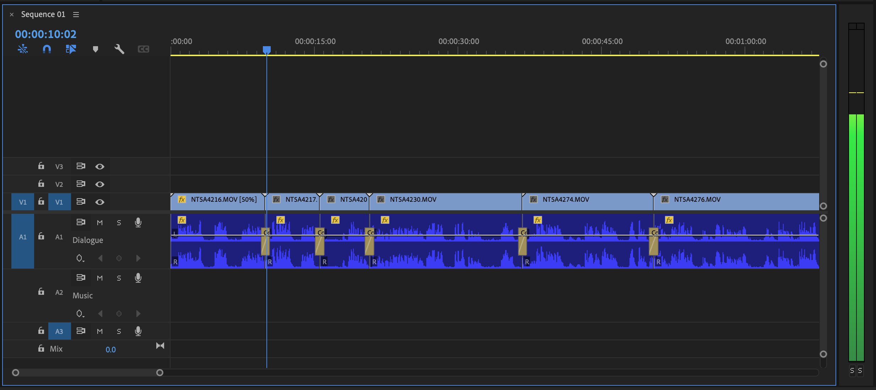The height and width of the screenshot is (390, 876).
Task: Open Show Keyframes menu on Dialogue track
Action: coord(80,258)
